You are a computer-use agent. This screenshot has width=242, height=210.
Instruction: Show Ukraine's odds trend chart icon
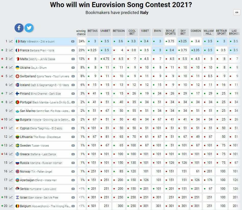point(11,67)
